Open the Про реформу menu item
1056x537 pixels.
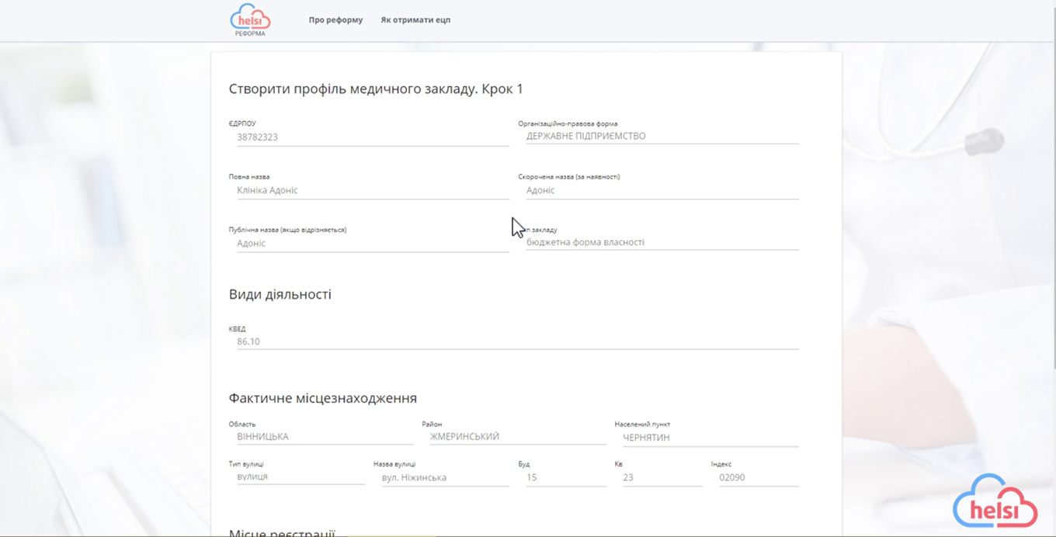coord(335,20)
